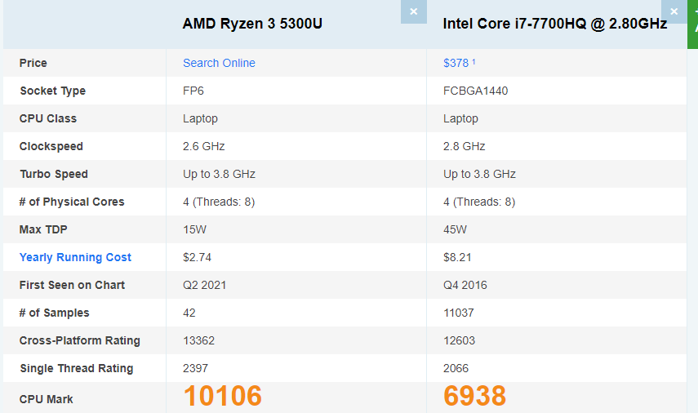
Task: Remove the Intel Core i7-7700HQ column
Action: pyautogui.click(x=674, y=11)
